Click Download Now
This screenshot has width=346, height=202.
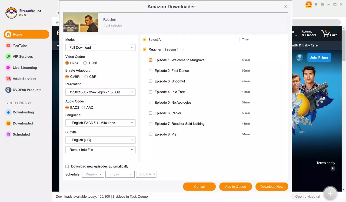tap(272, 187)
